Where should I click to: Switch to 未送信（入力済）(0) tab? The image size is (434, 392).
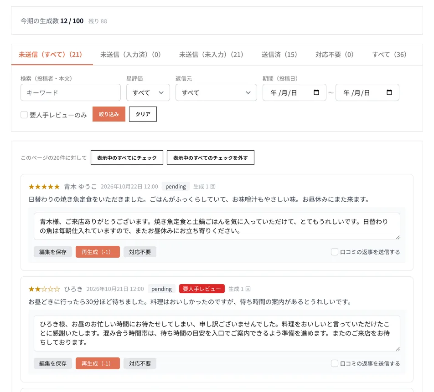click(130, 55)
